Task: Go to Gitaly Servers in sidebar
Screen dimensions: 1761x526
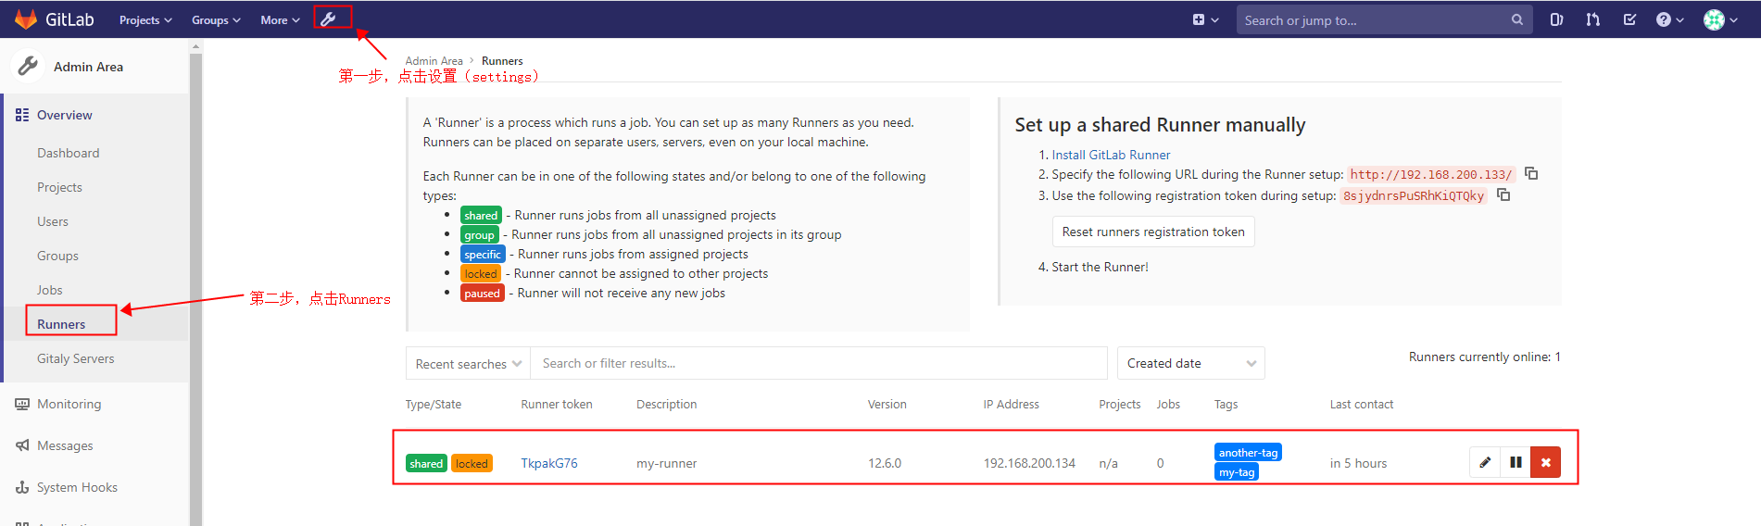Action: click(76, 358)
